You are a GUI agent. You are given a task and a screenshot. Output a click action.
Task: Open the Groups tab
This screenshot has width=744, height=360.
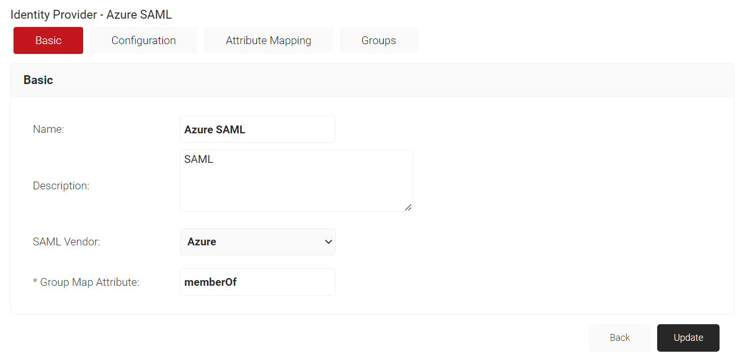point(378,40)
